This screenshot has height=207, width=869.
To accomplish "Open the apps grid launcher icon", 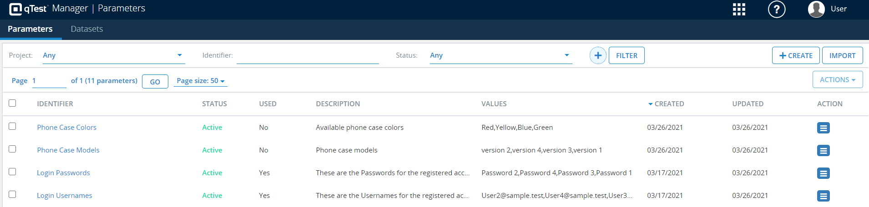I will pyautogui.click(x=739, y=9).
